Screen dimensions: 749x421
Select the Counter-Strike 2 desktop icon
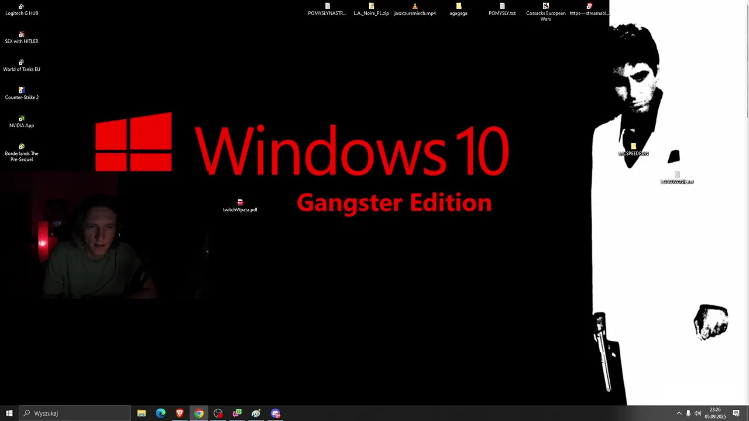pyautogui.click(x=22, y=94)
